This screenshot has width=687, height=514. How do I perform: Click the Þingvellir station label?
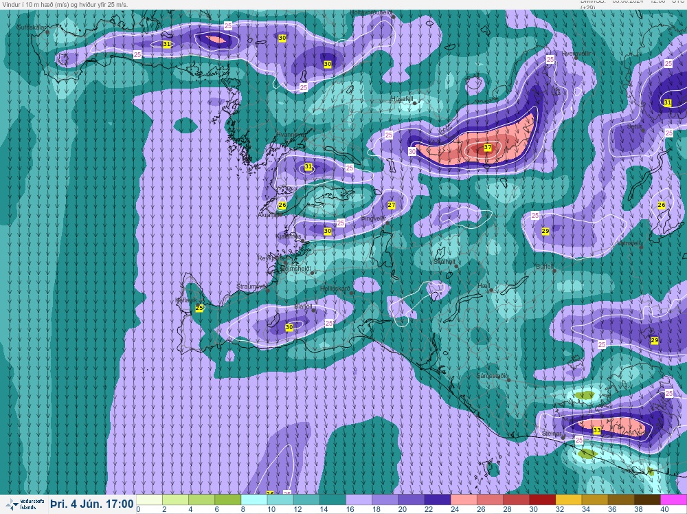(373, 219)
